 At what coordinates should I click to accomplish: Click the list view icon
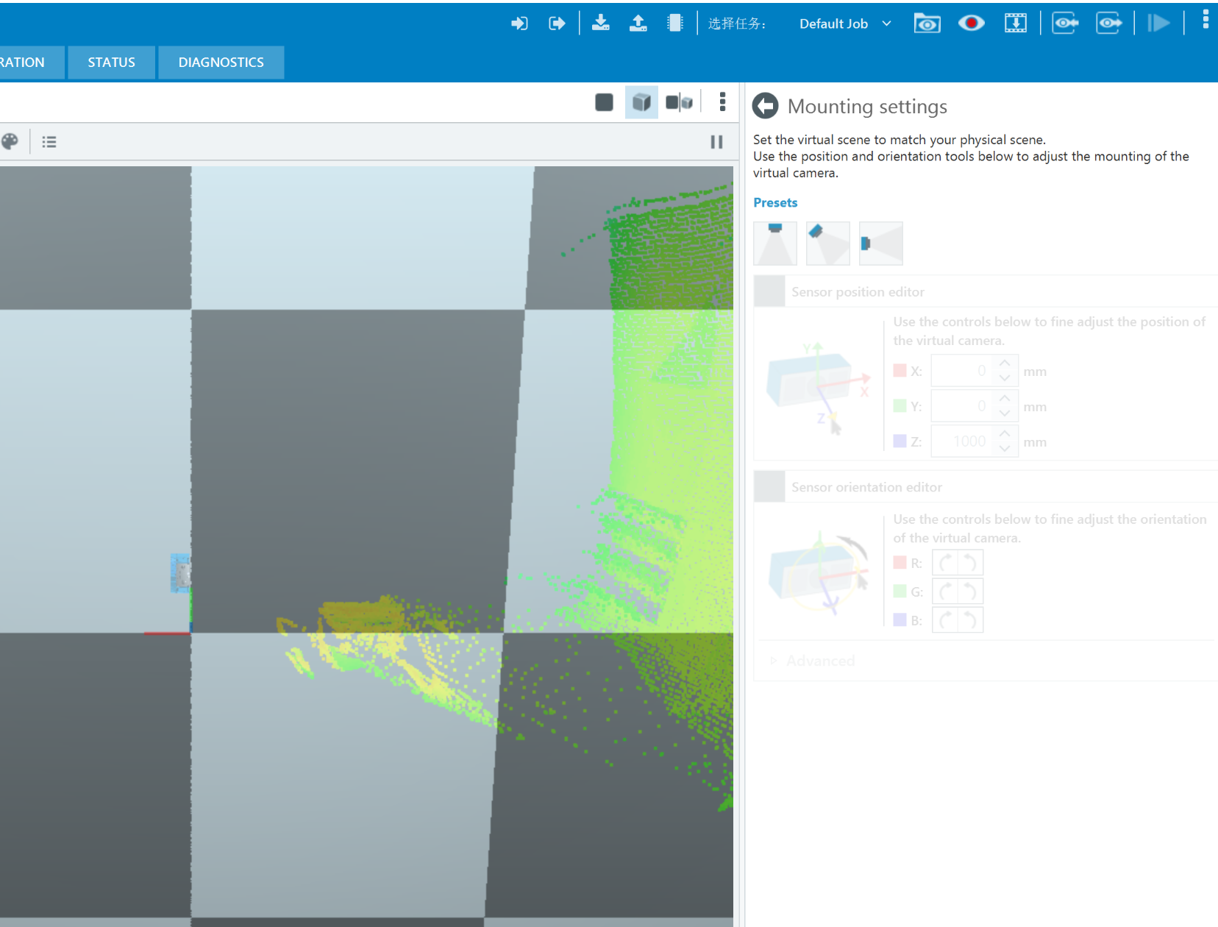tap(49, 142)
